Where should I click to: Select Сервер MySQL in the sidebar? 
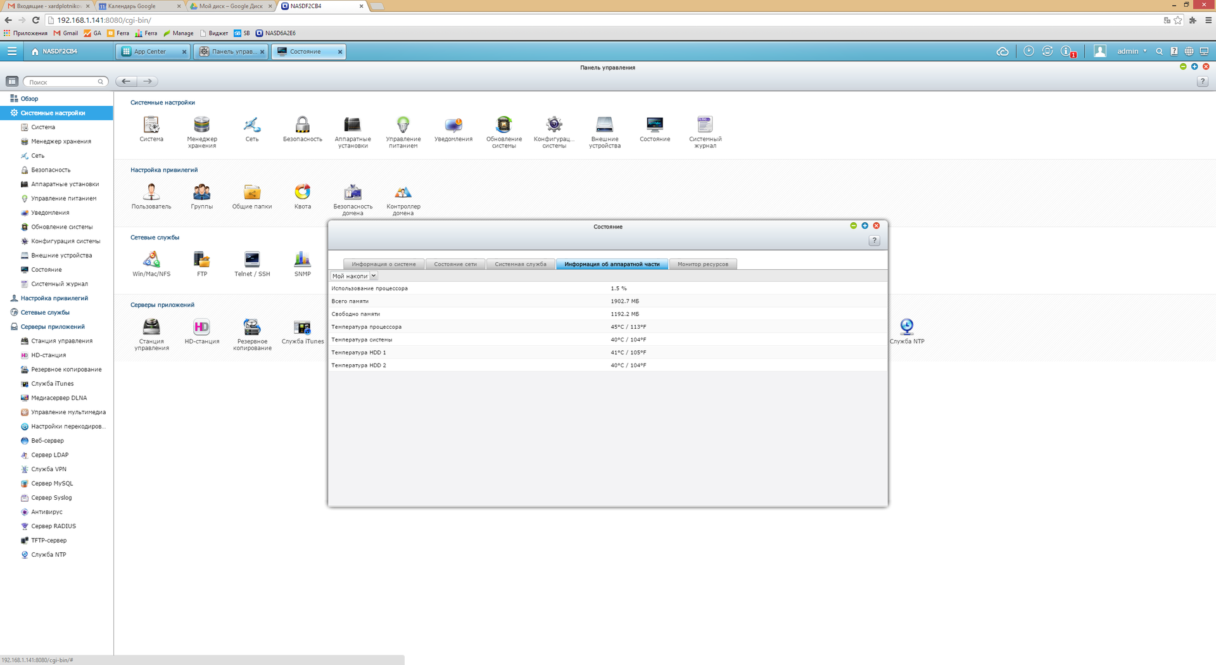pyautogui.click(x=52, y=483)
